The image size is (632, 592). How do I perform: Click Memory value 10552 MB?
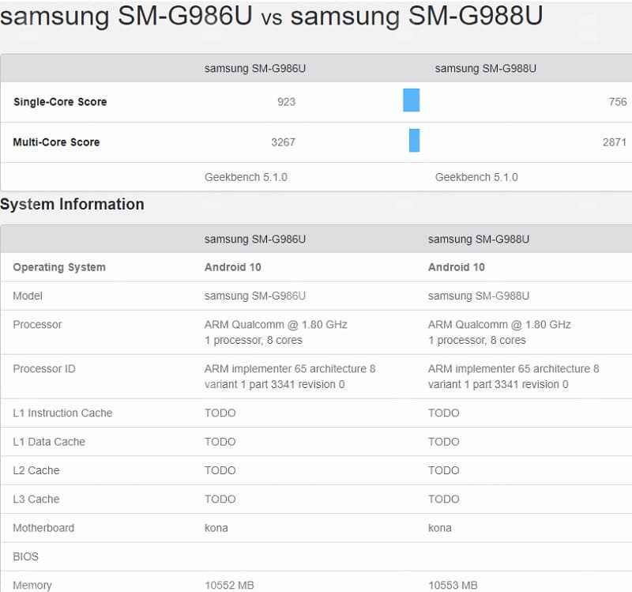point(229,585)
